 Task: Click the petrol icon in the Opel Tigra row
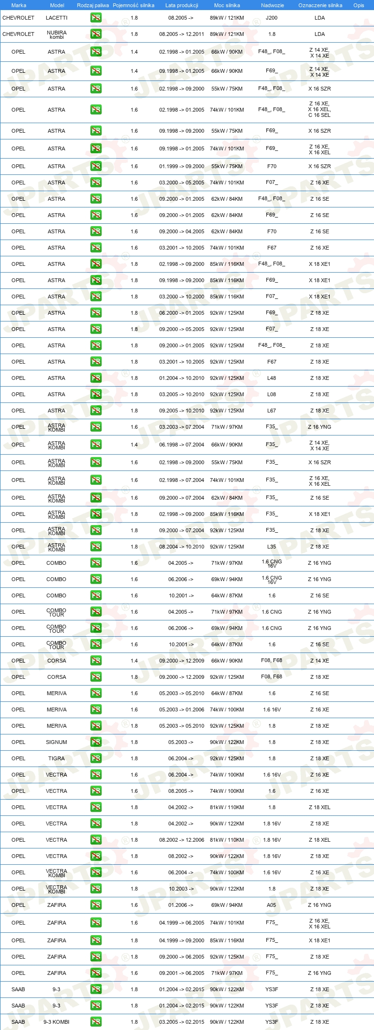[x=96, y=758]
